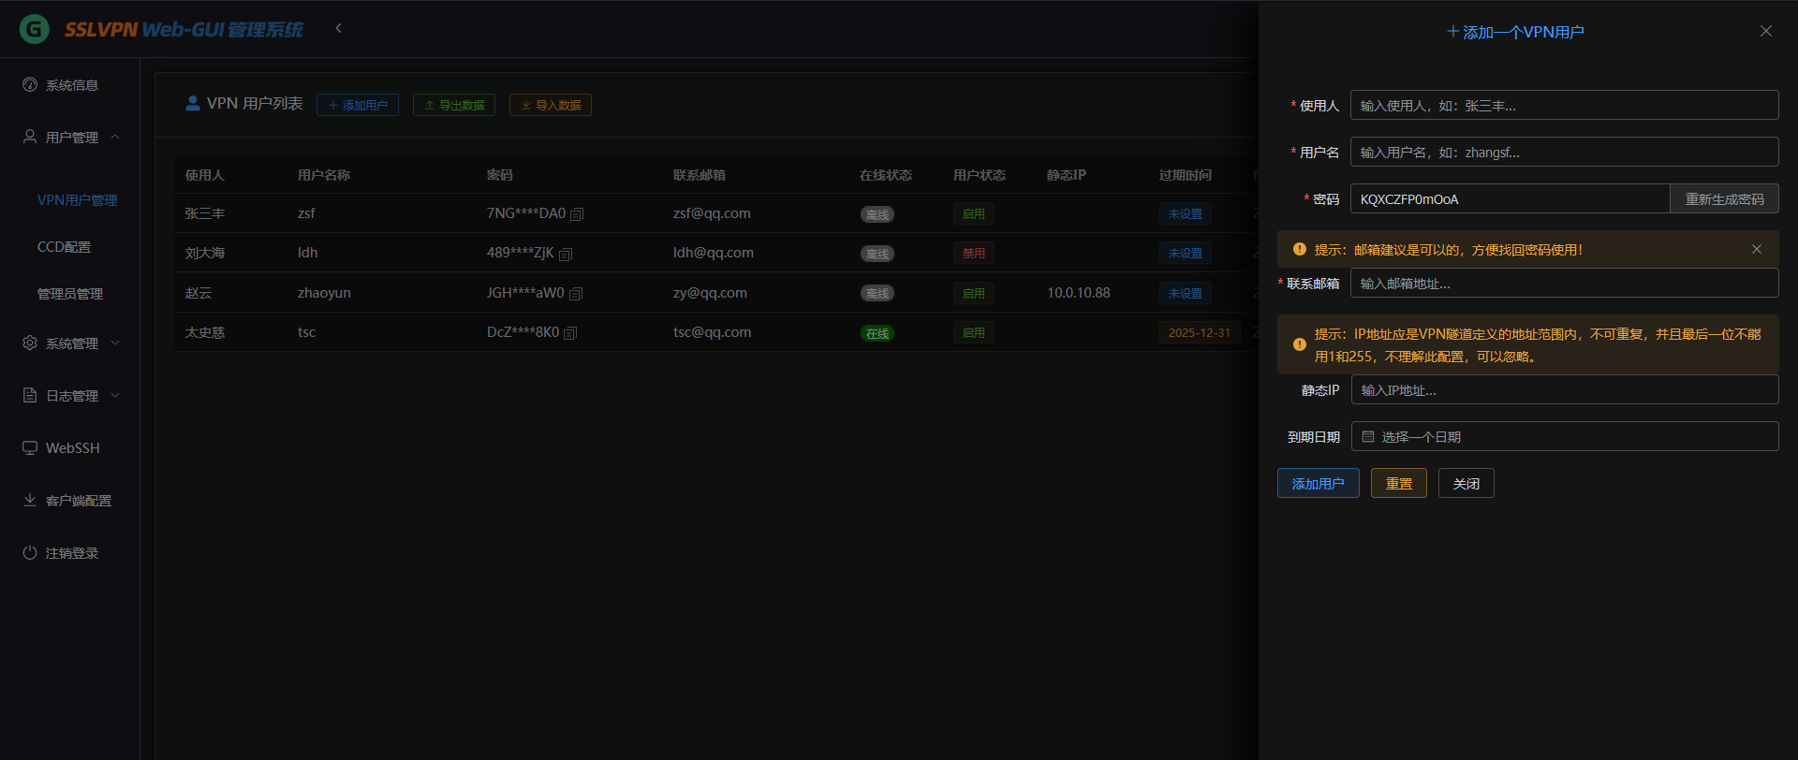1798x760 pixels.
Task: Open 客户端配置 in the sidebar
Action: point(69,501)
